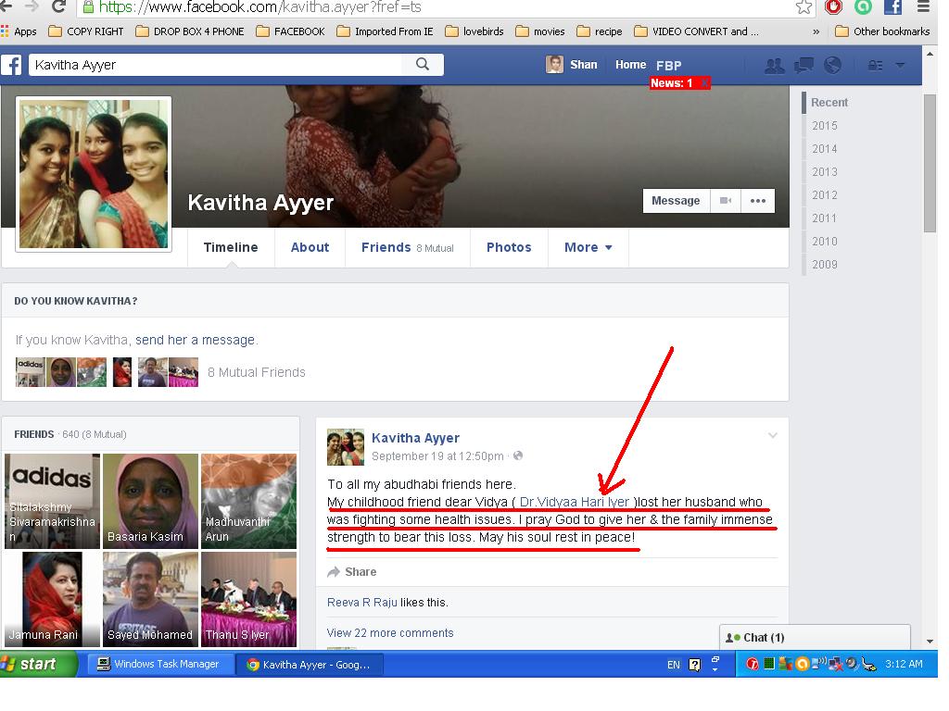Click the Facebook logo icon

[11, 65]
